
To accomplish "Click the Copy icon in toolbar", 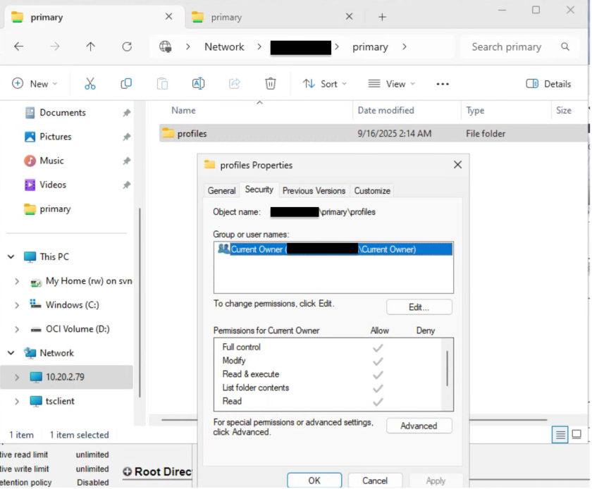I will coord(126,84).
